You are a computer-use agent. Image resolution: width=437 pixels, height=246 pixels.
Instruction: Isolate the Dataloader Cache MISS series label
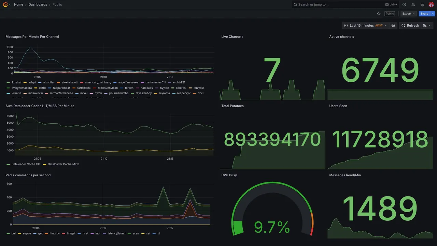point(63,164)
